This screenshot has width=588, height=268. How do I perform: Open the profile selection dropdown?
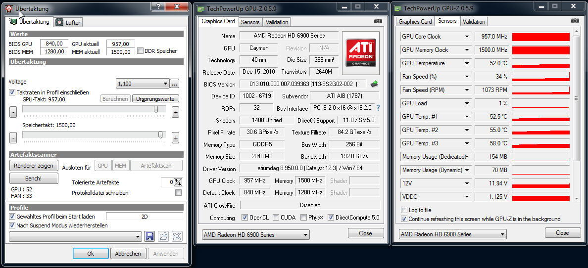coord(75,236)
